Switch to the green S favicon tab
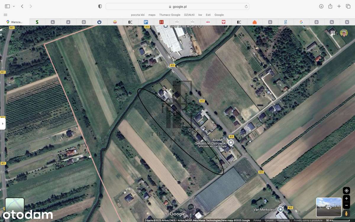 coord(37,22)
